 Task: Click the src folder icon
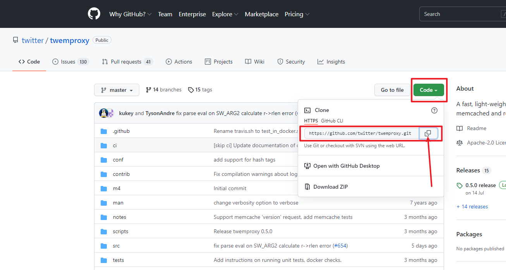104,246
